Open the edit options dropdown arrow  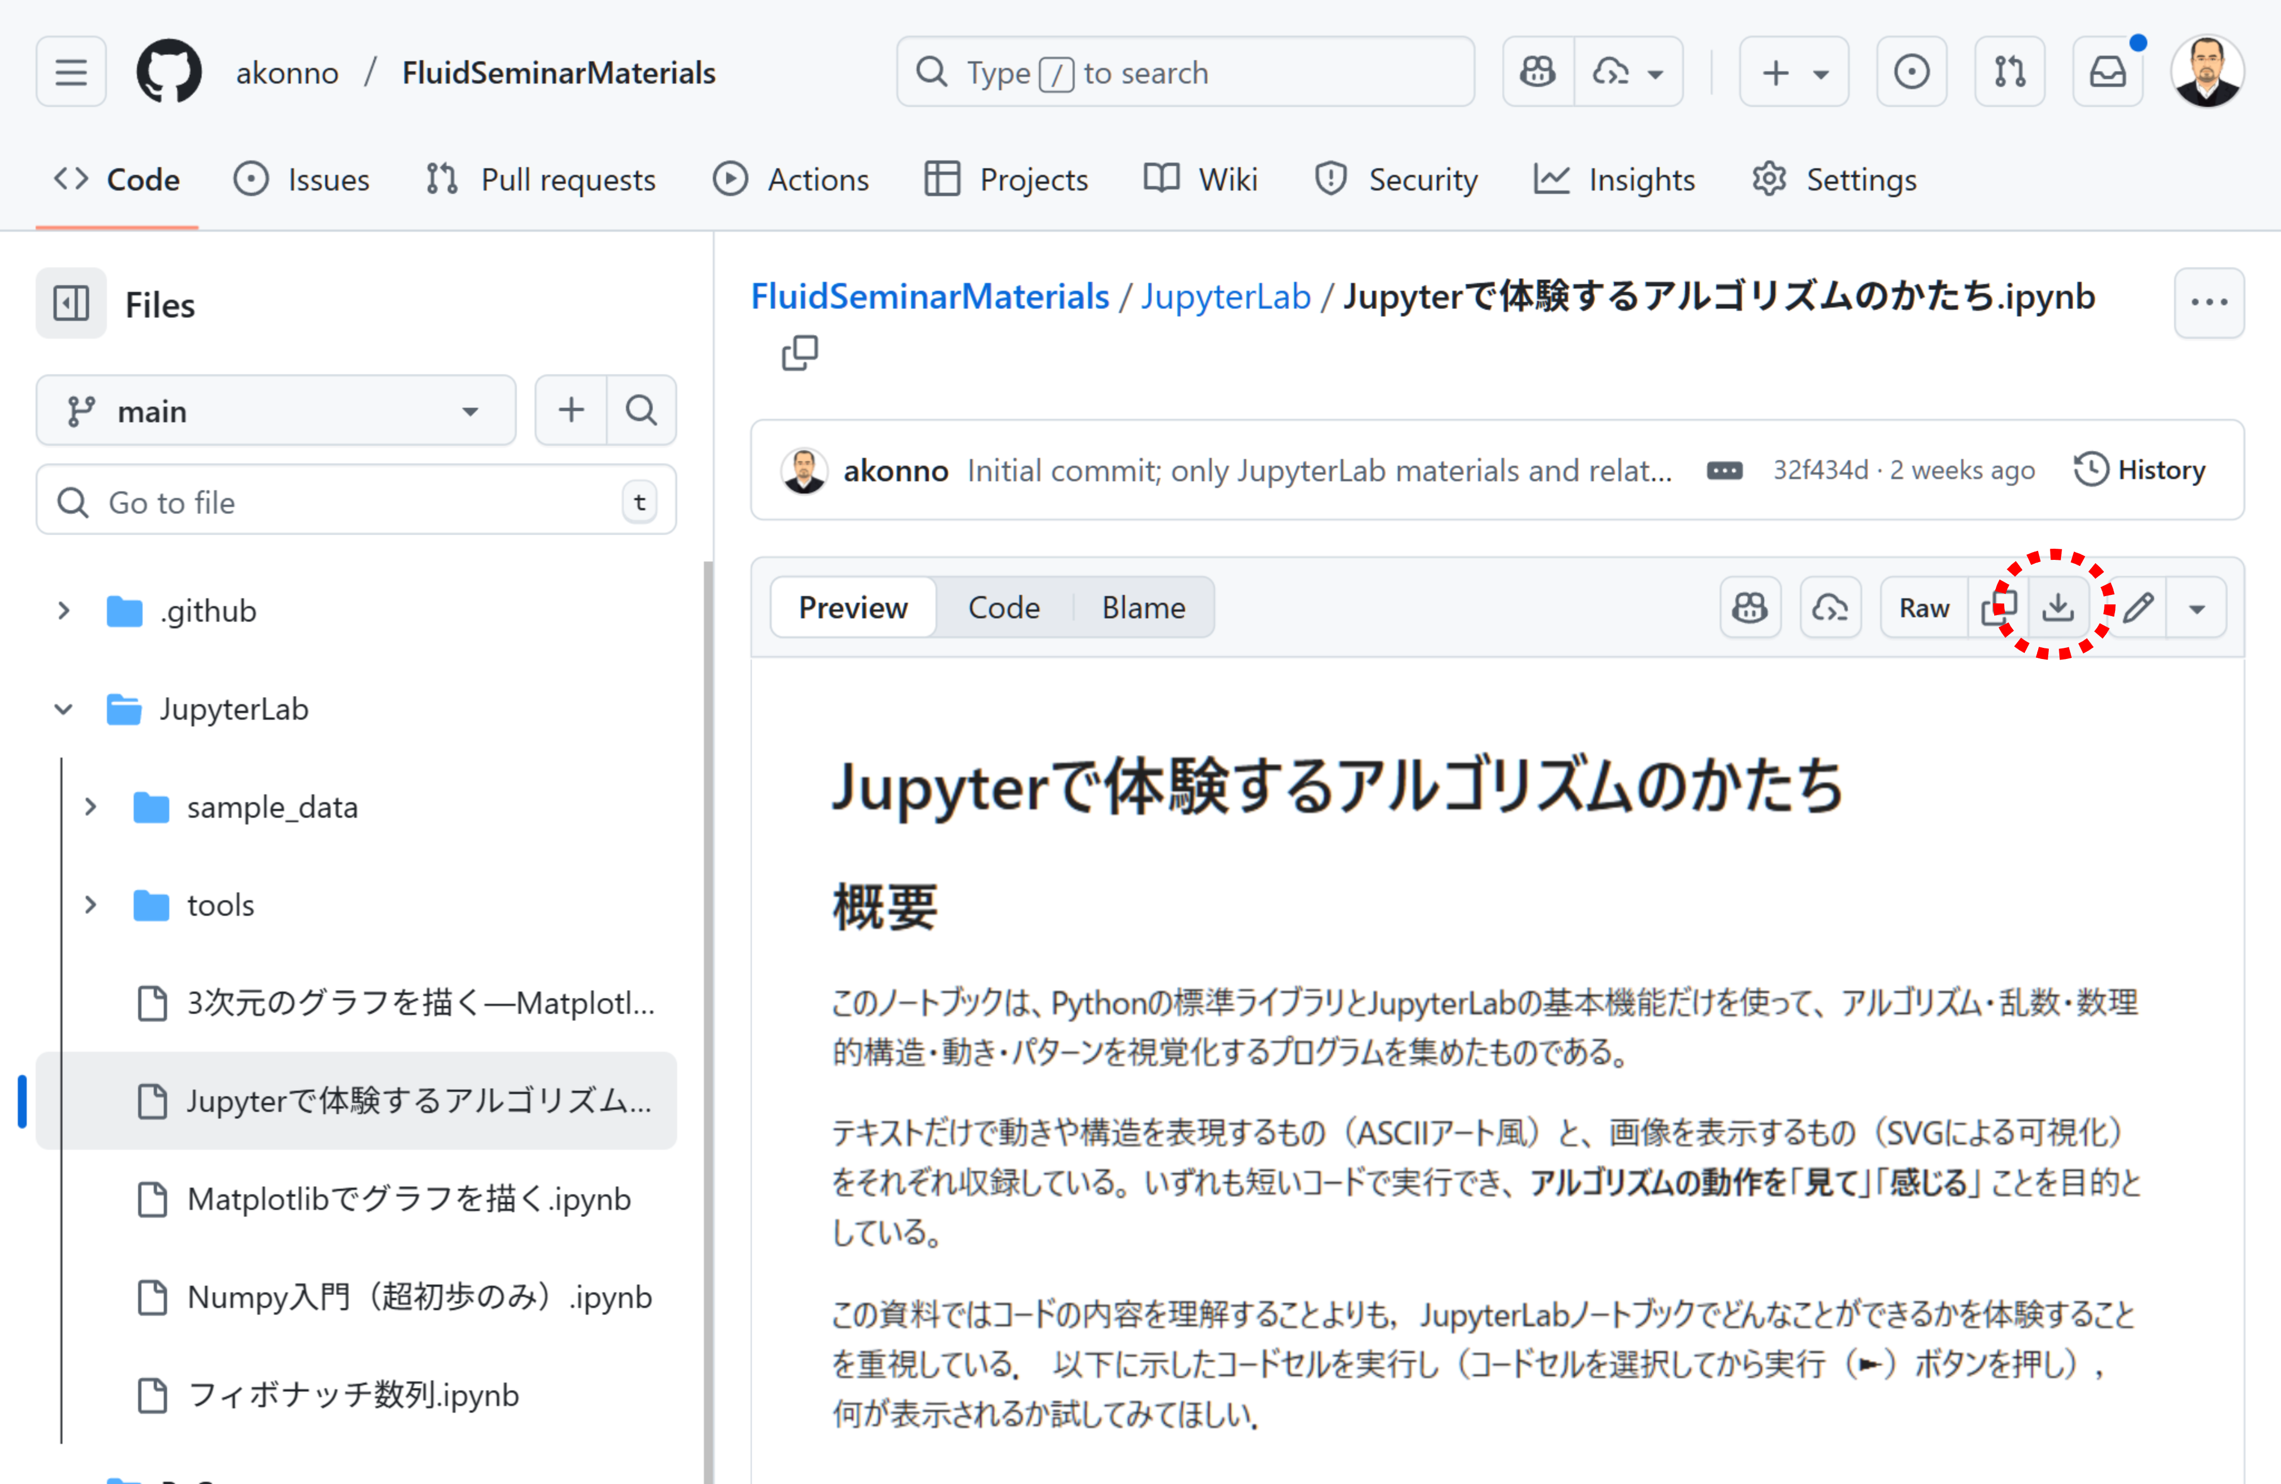point(2197,607)
